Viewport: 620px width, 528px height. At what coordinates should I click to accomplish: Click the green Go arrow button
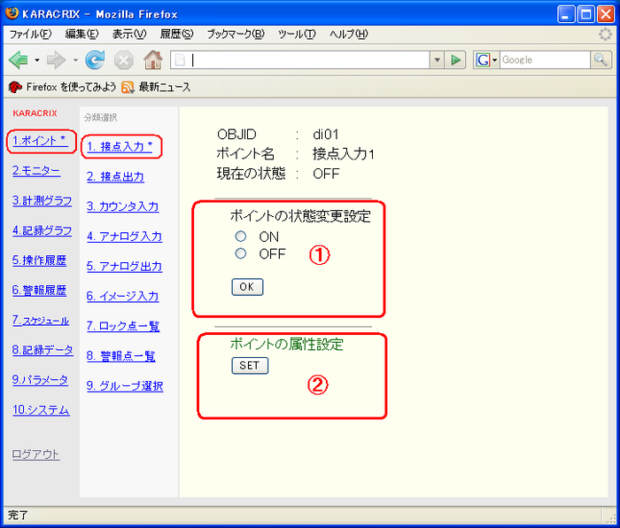point(455,60)
